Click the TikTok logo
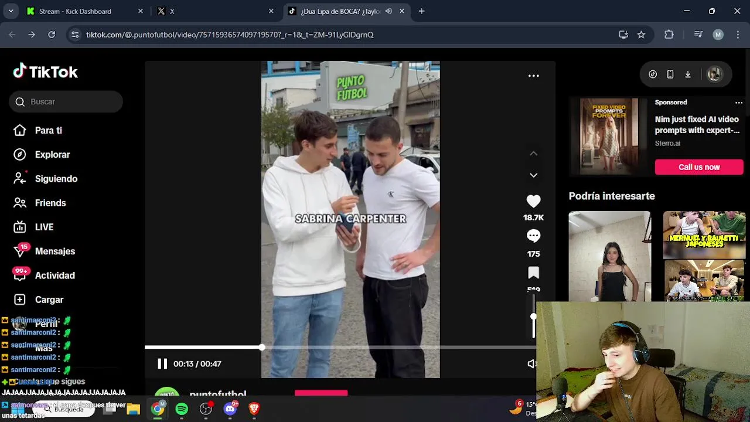The width and height of the screenshot is (750, 422). (x=45, y=72)
